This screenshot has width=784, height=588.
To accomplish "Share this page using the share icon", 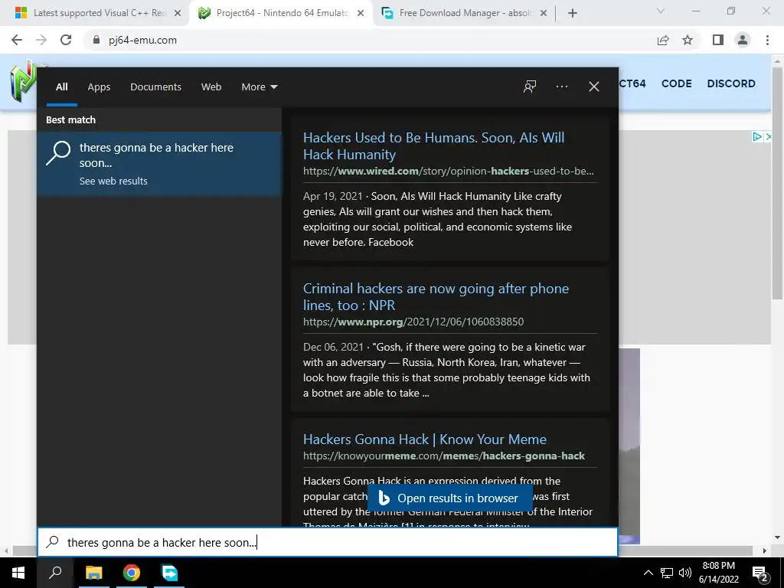I will [663, 40].
